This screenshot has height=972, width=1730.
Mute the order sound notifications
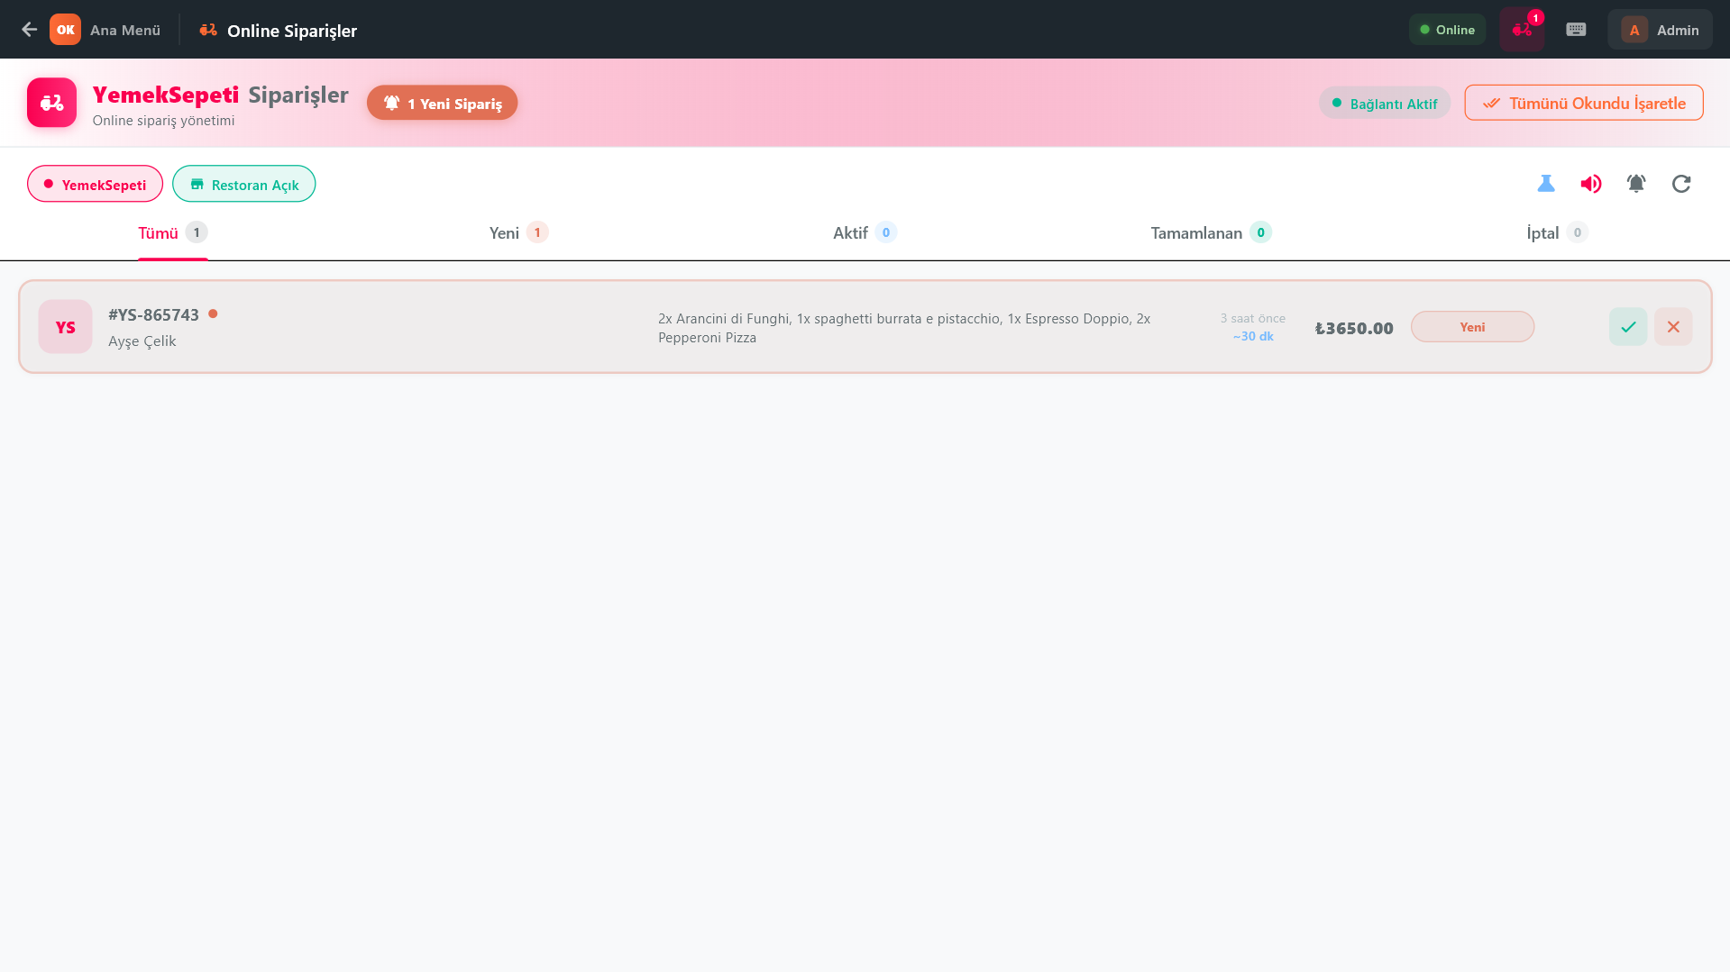(1591, 183)
